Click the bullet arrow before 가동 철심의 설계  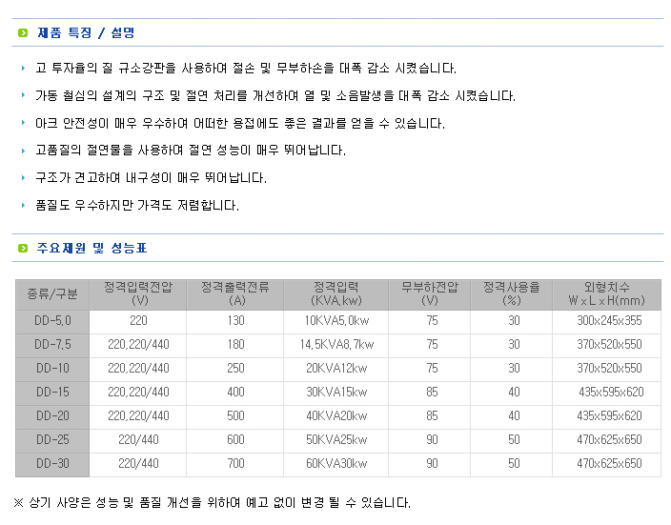[x=24, y=96]
